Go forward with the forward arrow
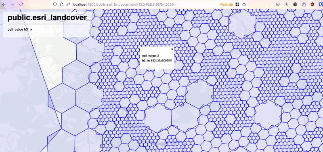Viewport: 323px width, 152px height. click(13, 4)
